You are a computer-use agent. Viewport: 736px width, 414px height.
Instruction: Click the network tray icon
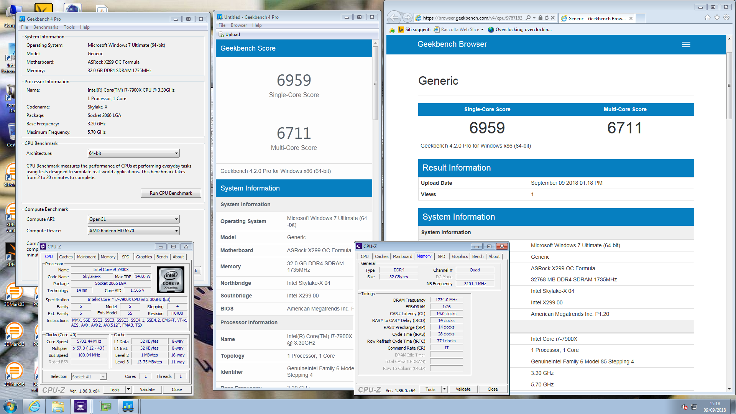pos(694,407)
